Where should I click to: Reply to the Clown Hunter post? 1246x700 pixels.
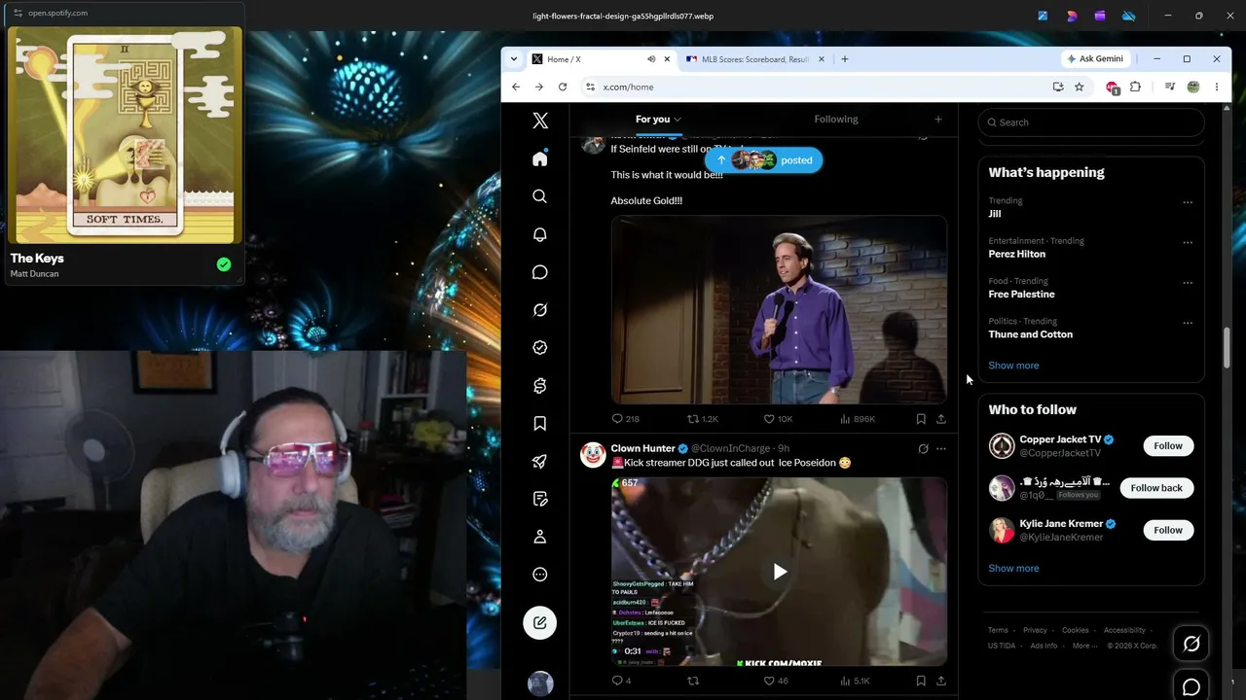click(621, 681)
